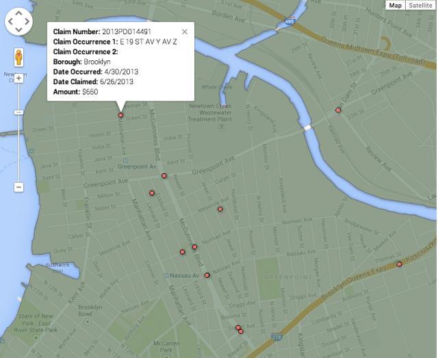Select upper marker near Engert Ave
This screenshot has width=438, height=358.
click(x=238, y=327)
